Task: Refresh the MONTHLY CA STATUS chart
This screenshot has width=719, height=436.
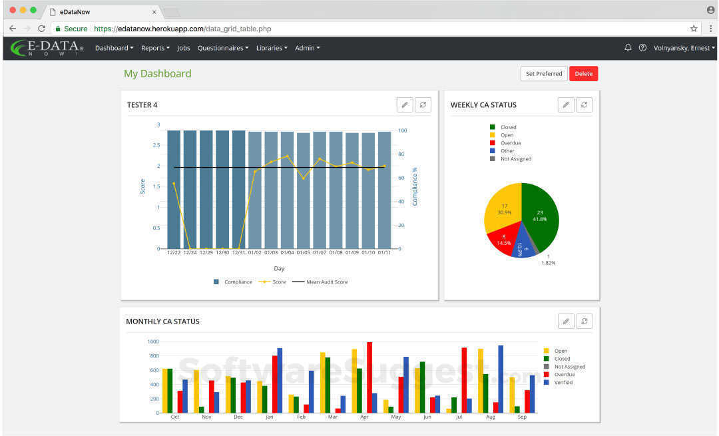Action: pyautogui.click(x=585, y=321)
